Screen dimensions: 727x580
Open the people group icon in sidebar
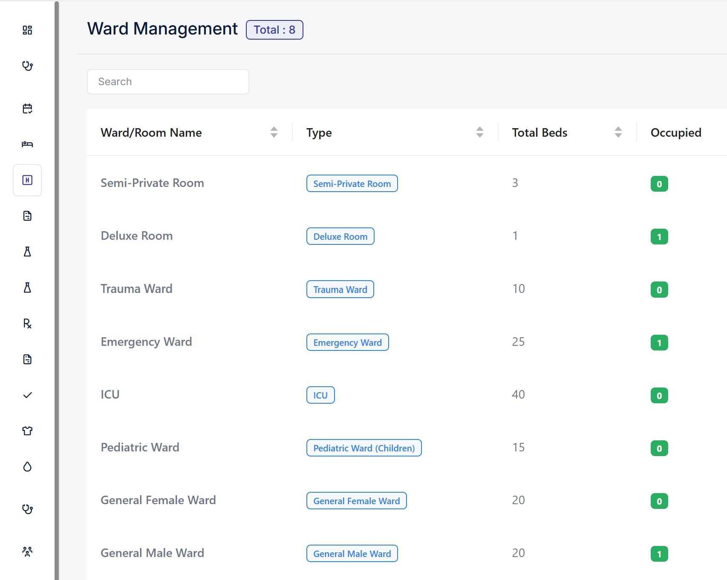27,552
